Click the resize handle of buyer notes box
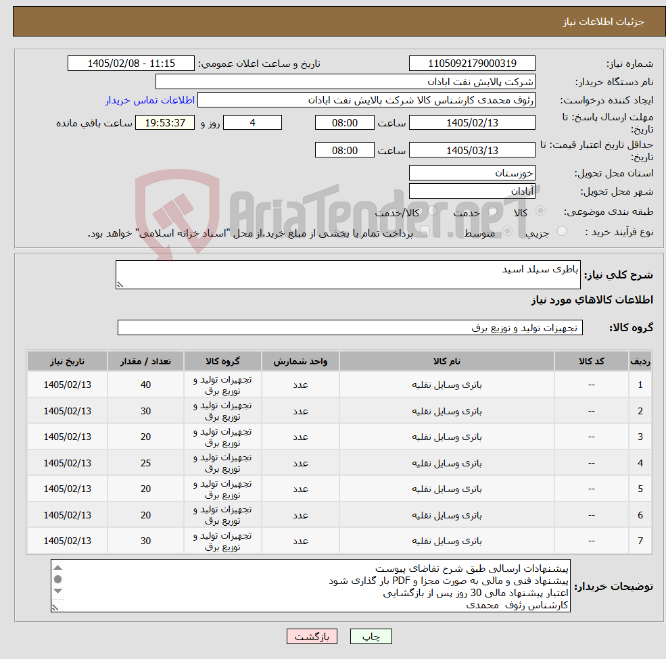666x659 pixels. tap(55, 608)
